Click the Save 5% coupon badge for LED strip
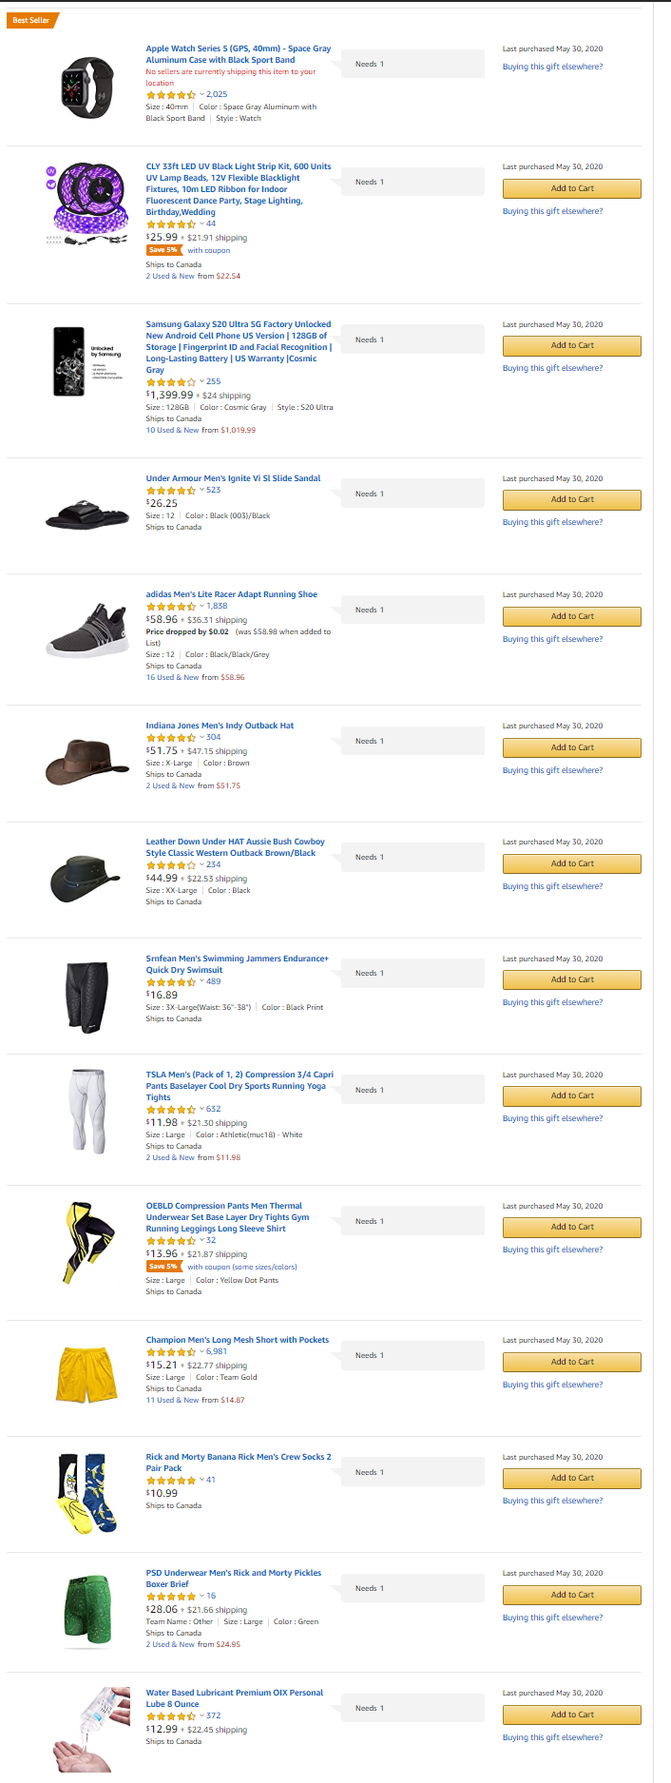The image size is (671, 1783). pyautogui.click(x=163, y=251)
